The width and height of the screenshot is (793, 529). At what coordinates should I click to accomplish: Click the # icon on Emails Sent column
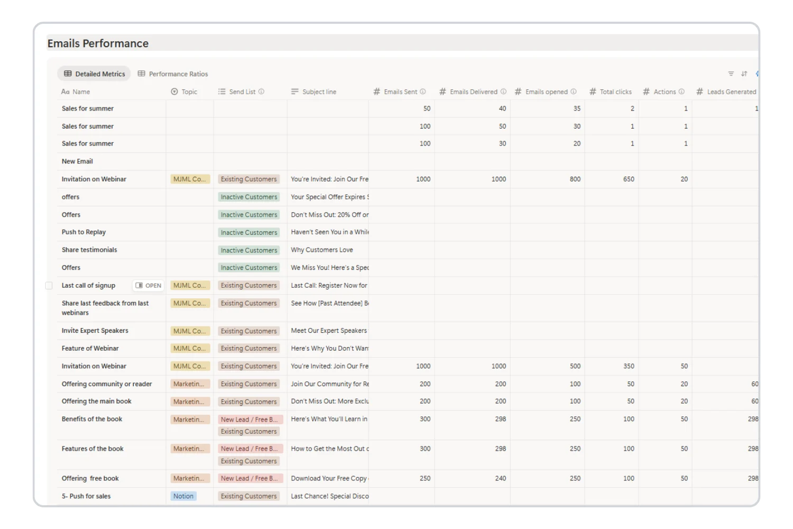point(376,92)
